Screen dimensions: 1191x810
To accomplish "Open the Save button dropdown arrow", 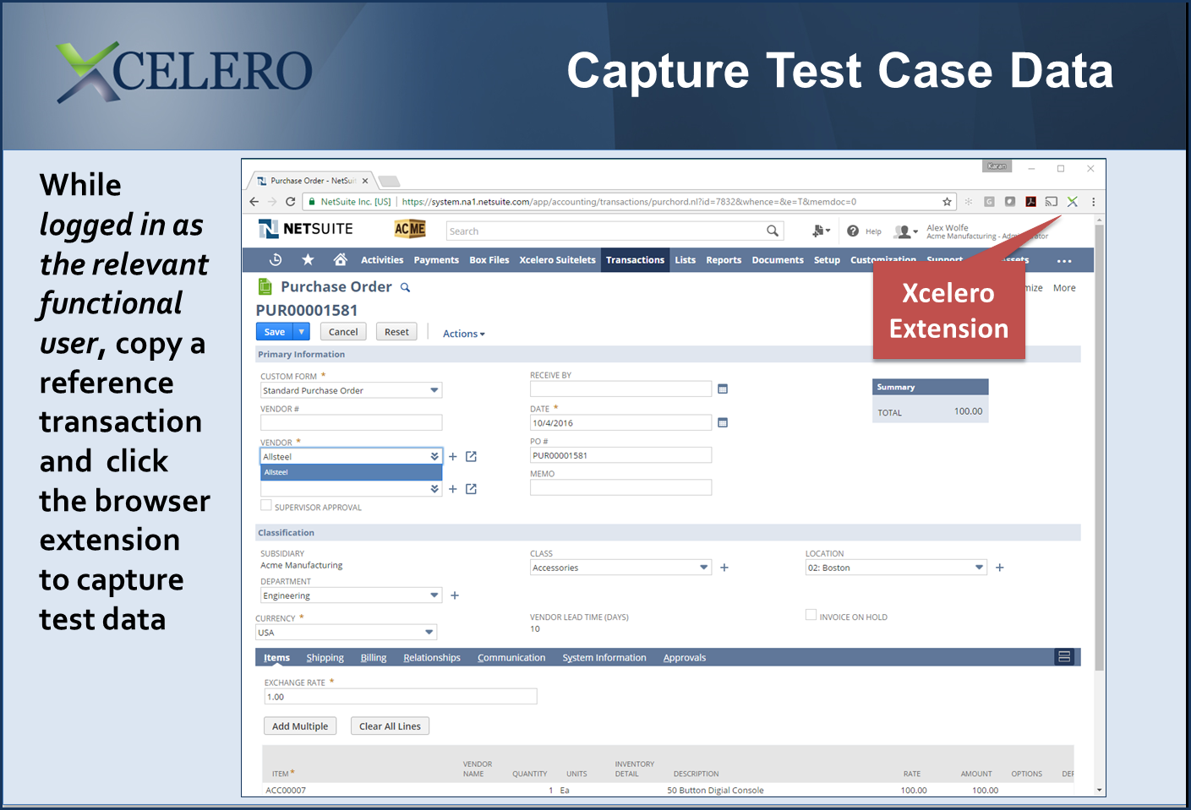I will (301, 332).
